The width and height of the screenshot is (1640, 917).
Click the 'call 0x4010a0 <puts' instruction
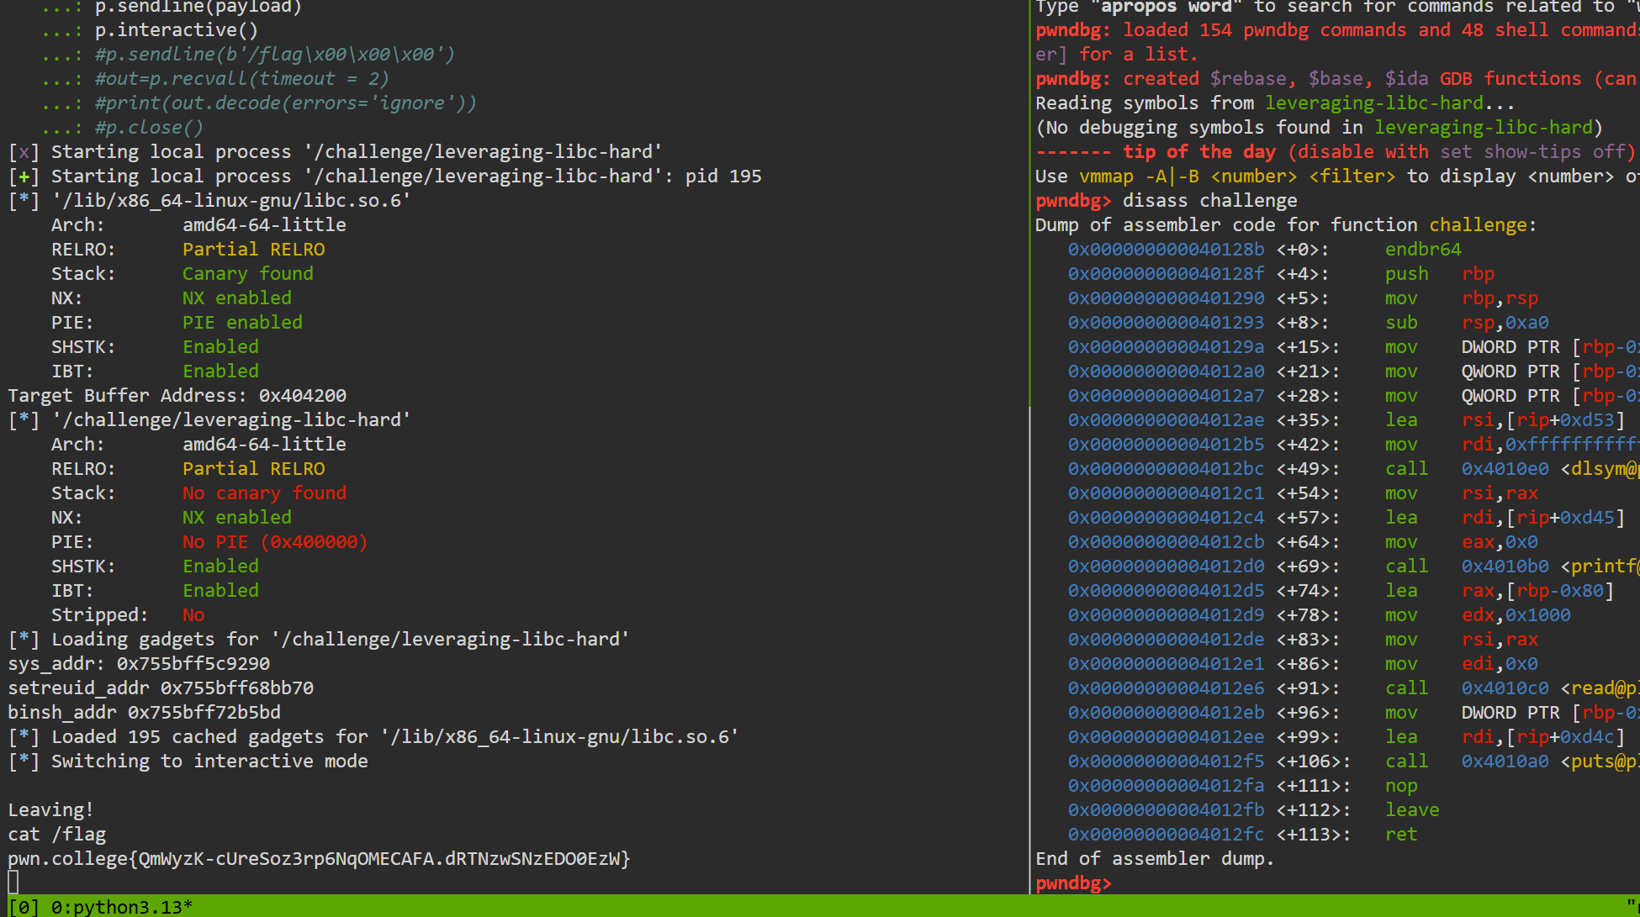click(1512, 762)
